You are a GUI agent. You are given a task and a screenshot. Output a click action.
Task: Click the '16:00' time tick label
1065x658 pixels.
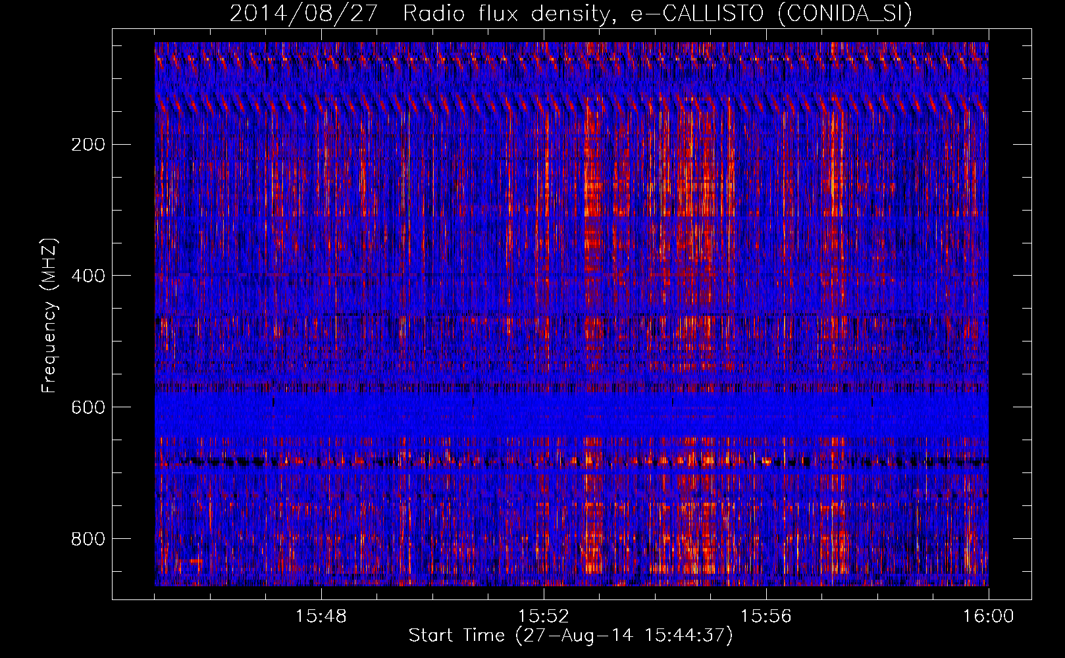[x=989, y=617]
